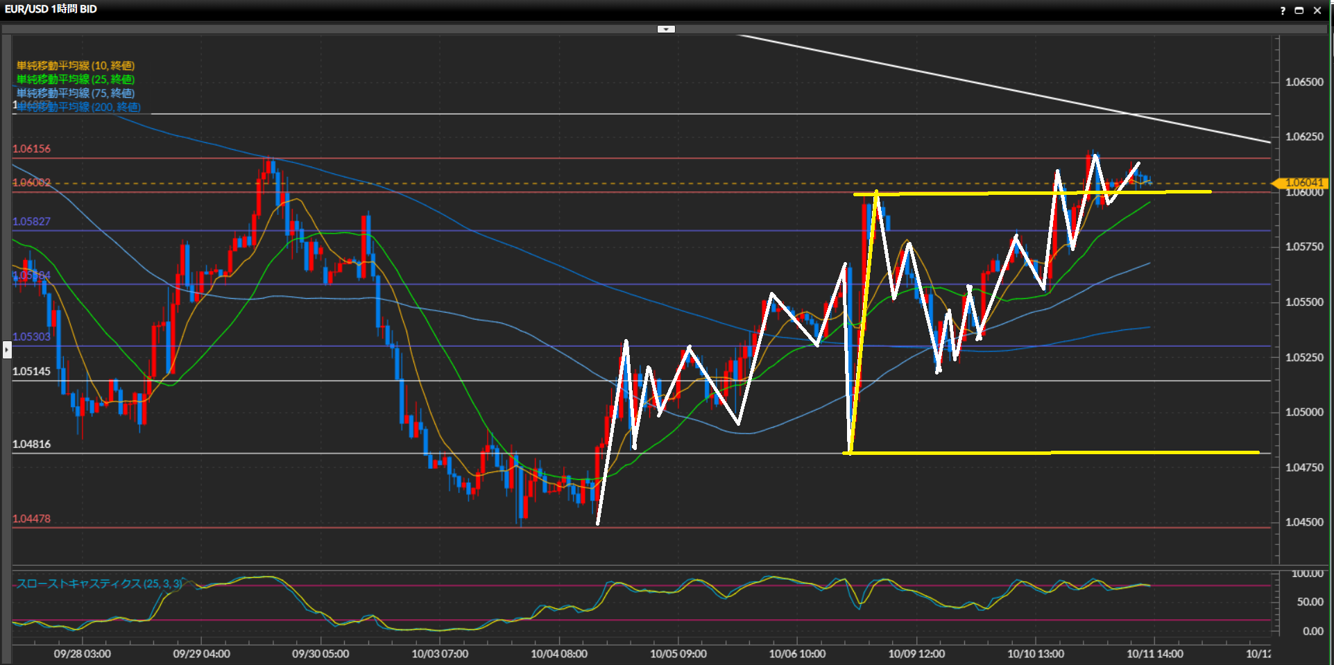Click the 1.06500 price axis label
1334x665 pixels.
[x=1304, y=82]
